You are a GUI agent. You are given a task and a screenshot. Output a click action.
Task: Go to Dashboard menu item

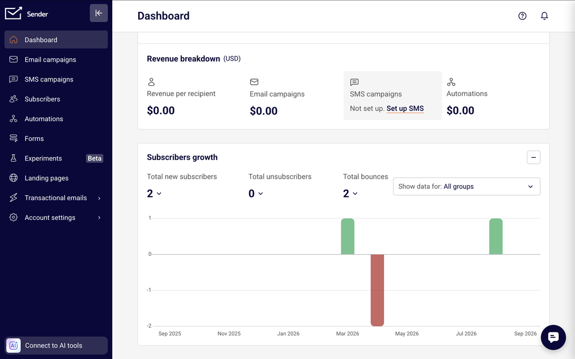tap(56, 40)
